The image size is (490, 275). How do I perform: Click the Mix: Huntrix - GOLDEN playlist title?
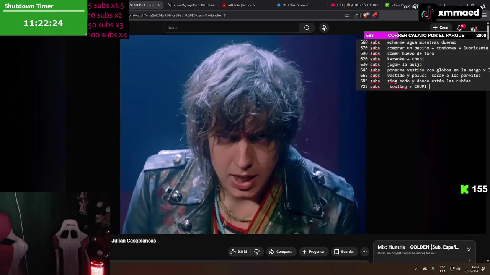(x=418, y=247)
